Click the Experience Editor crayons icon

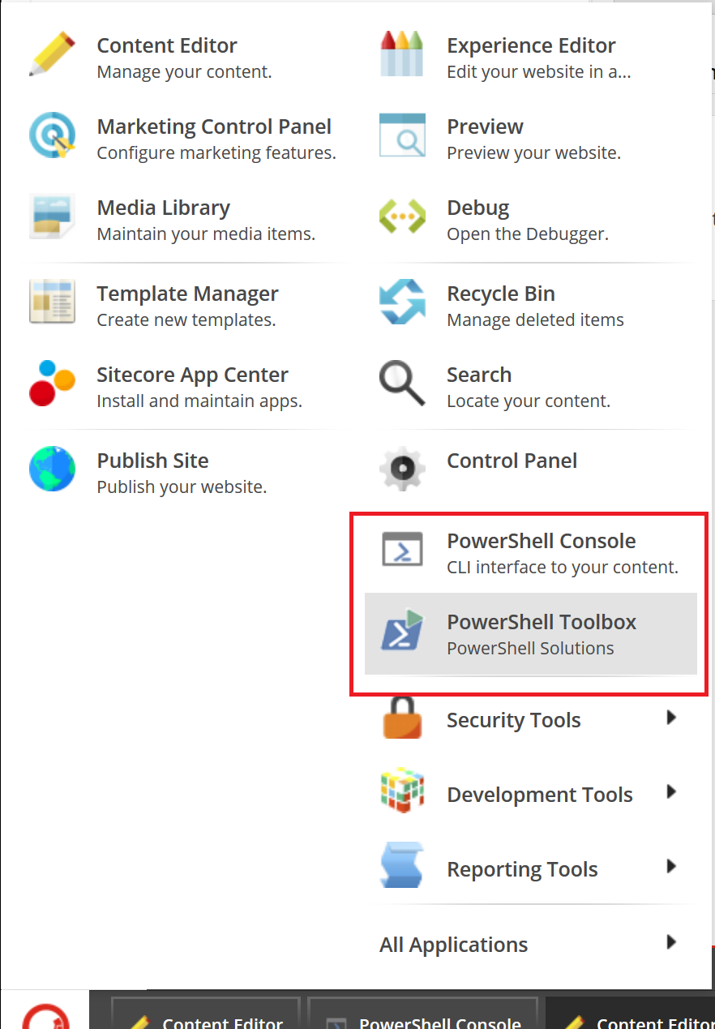pos(402,54)
